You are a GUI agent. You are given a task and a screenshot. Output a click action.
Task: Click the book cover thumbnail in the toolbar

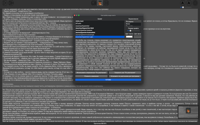pos(100,3)
